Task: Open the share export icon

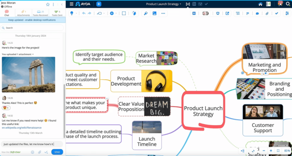Action: (227, 13)
